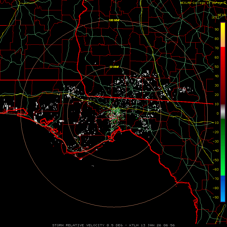
Task: Select the positive 60 tick on velocity scale
Action: pos(217,57)
